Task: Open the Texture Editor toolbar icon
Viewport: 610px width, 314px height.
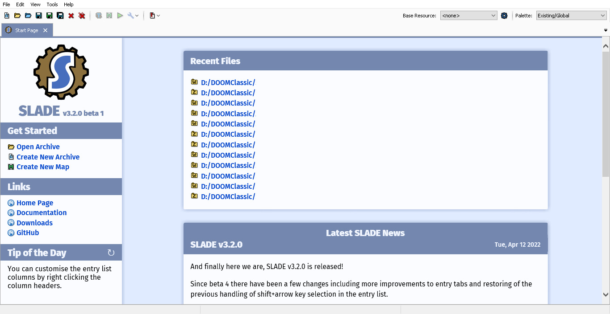Action: pos(99,16)
